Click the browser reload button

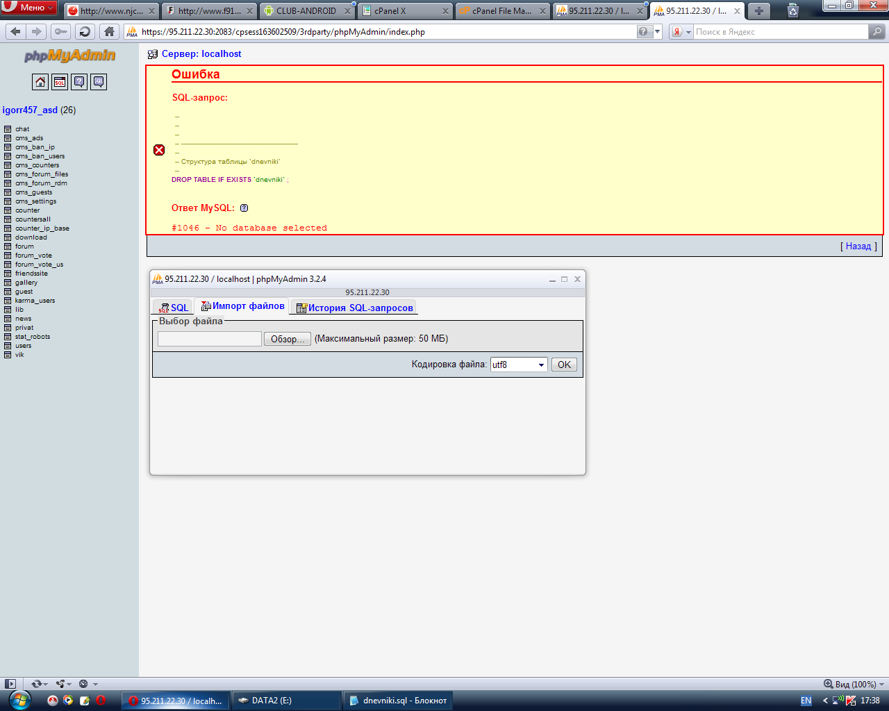(85, 31)
